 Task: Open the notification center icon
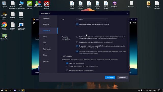point(159,90)
